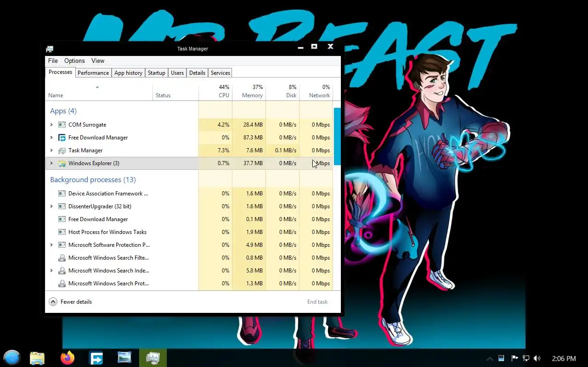Expand Microsoft Windows Search Indexer group
The width and height of the screenshot is (588, 367).
(51, 271)
